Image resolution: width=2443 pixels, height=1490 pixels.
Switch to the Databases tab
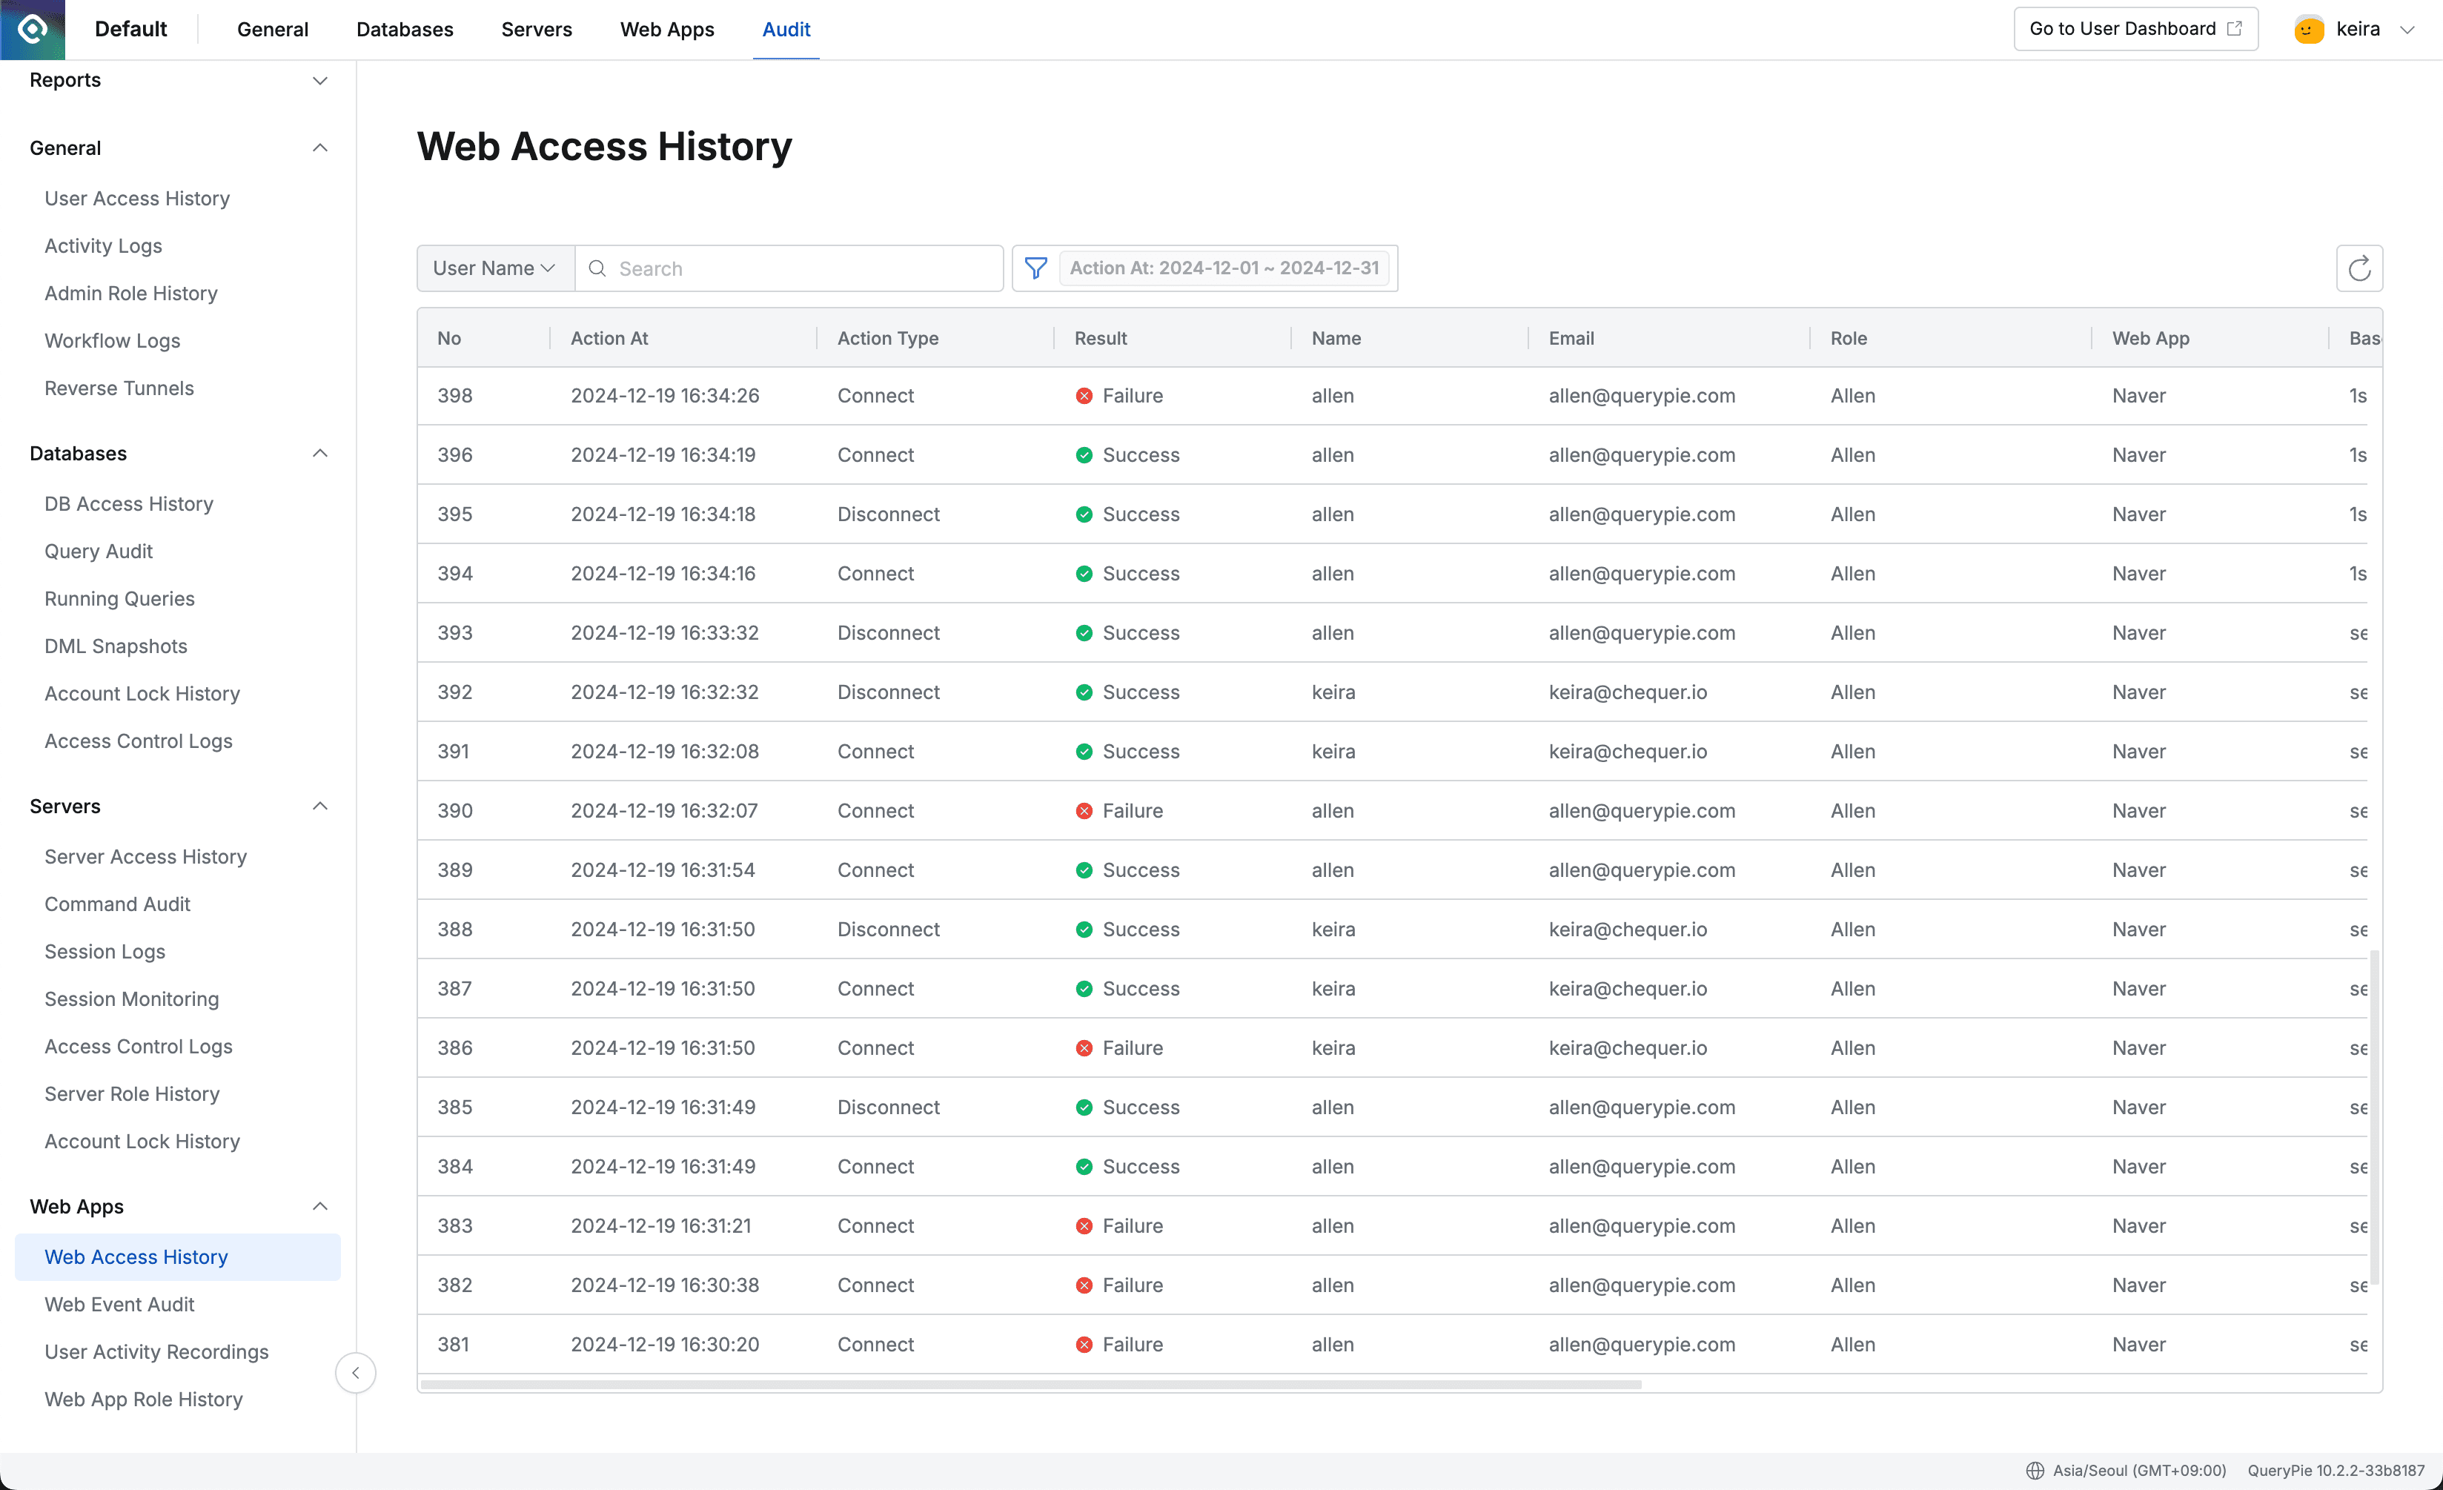[x=403, y=30]
